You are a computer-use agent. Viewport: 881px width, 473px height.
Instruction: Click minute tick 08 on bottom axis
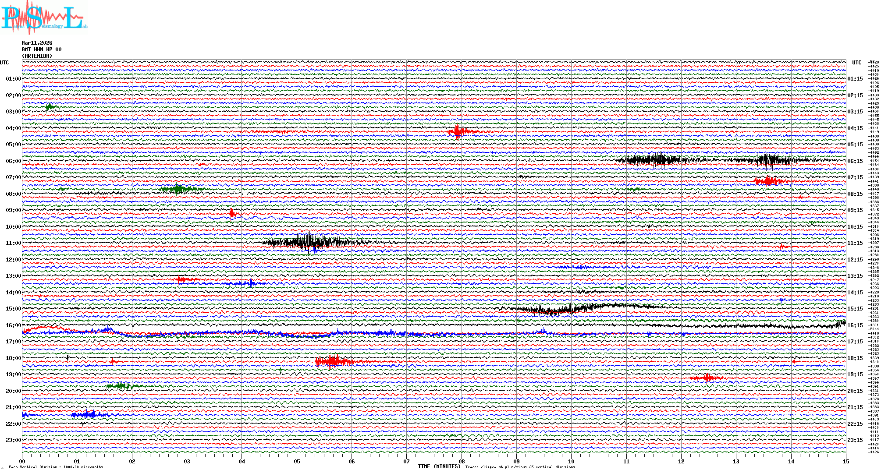[462, 461]
